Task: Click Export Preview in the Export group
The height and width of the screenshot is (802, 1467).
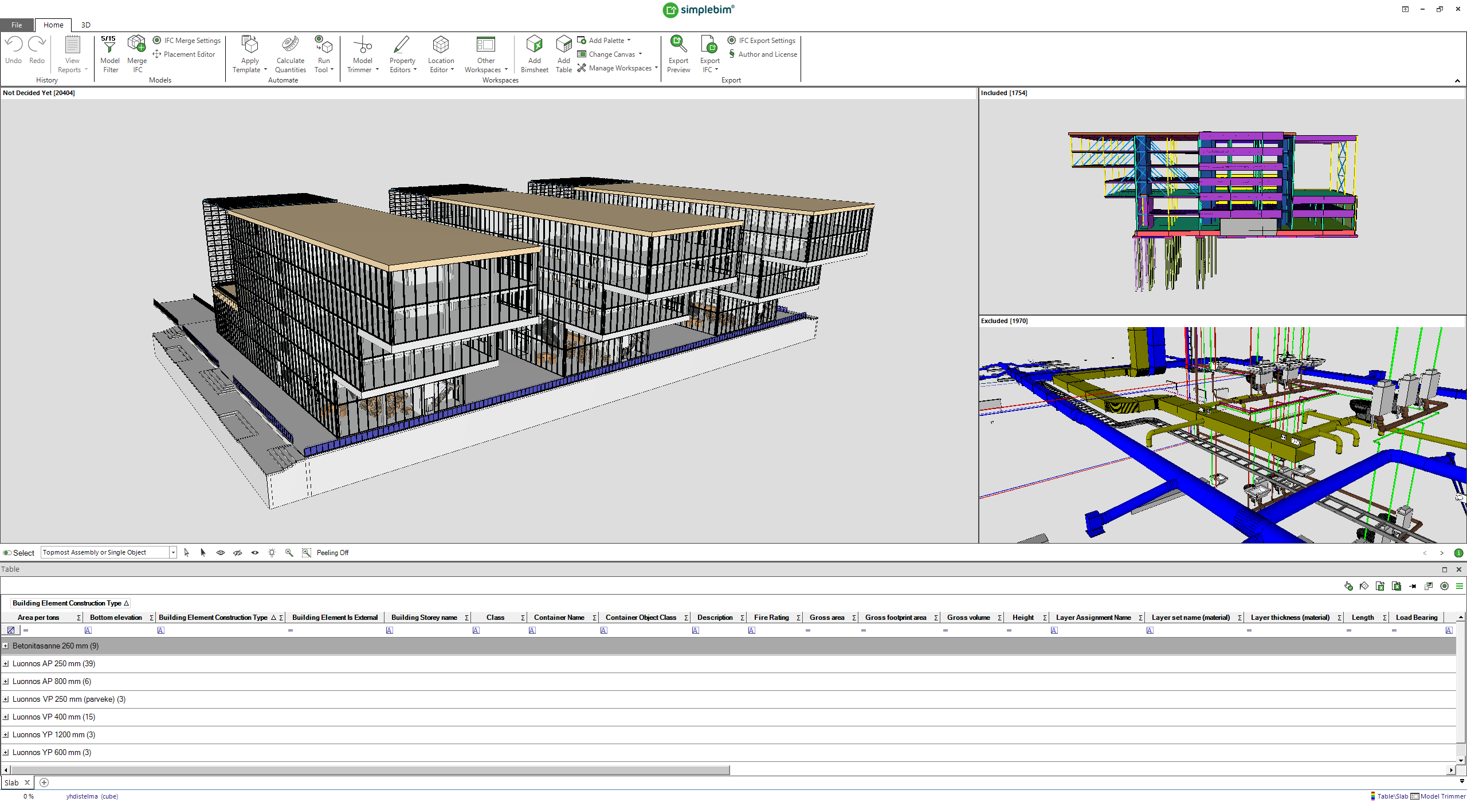Action: (678, 54)
